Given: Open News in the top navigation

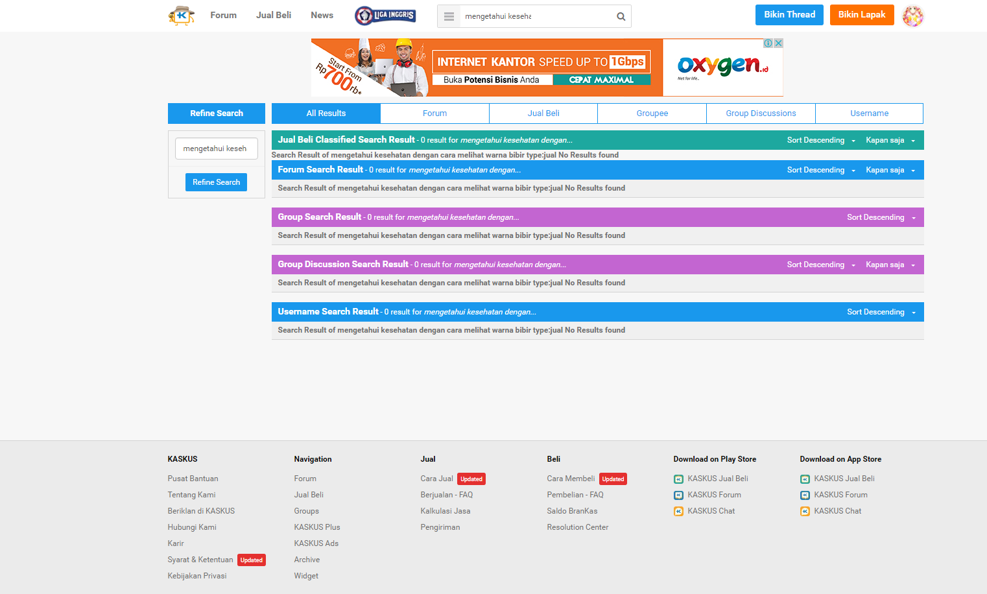Looking at the screenshot, I should coord(322,15).
